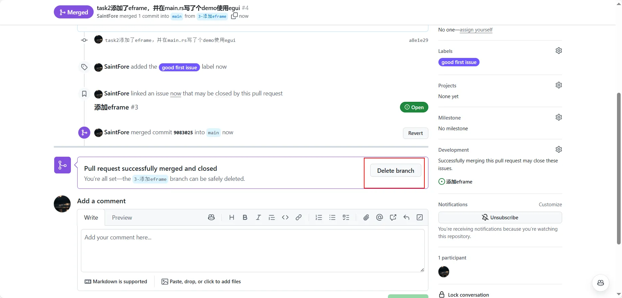Viewport: 622px width, 298px height.
Task: Insert a code snippet icon
Action: click(285, 218)
